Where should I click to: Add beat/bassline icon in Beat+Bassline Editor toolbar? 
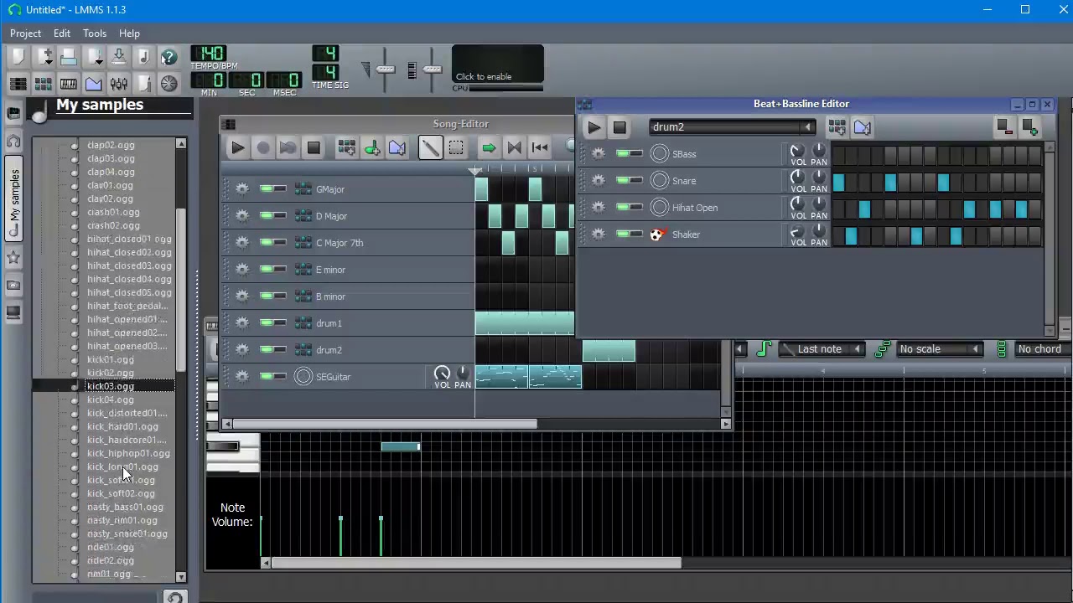click(x=837, y=127)
